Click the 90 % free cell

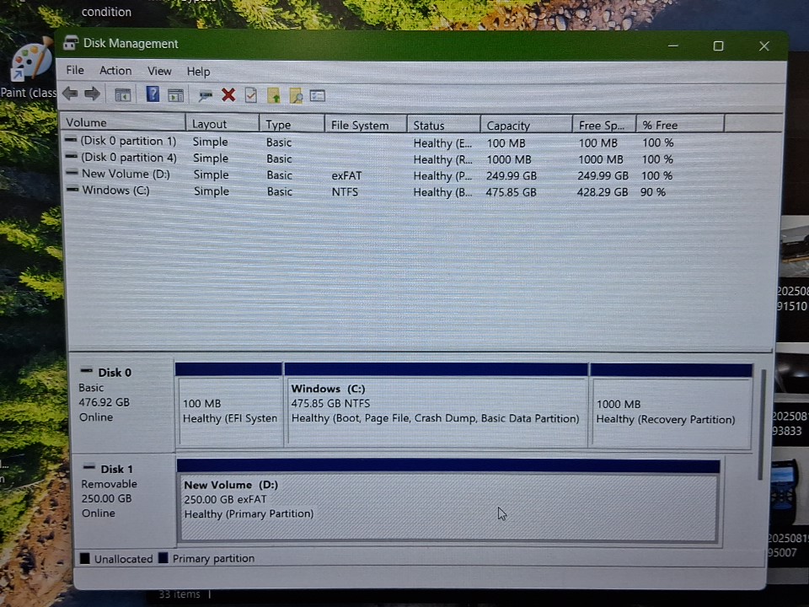pyautogui.click(x=652, y=192)
